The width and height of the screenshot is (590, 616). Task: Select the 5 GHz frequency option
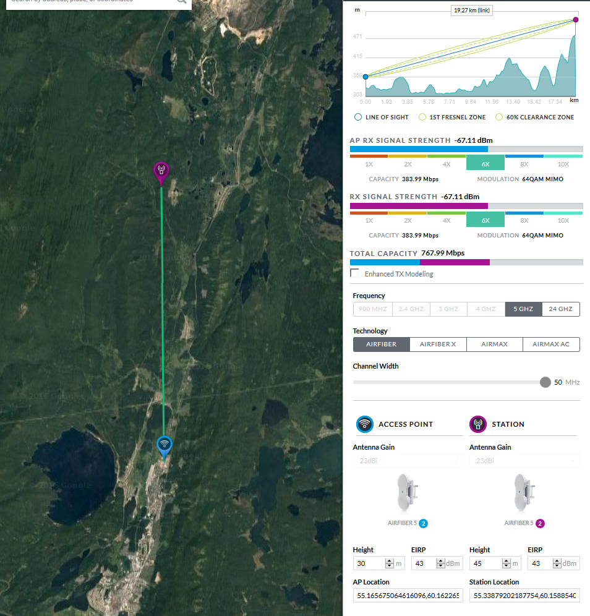[523, 309]
